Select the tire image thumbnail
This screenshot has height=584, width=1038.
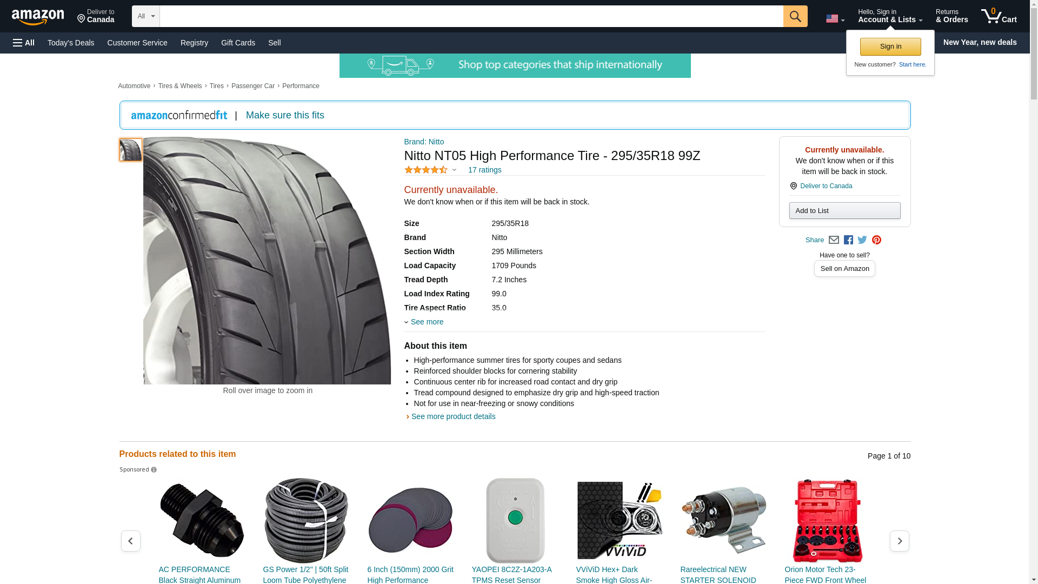coord(130,150)
